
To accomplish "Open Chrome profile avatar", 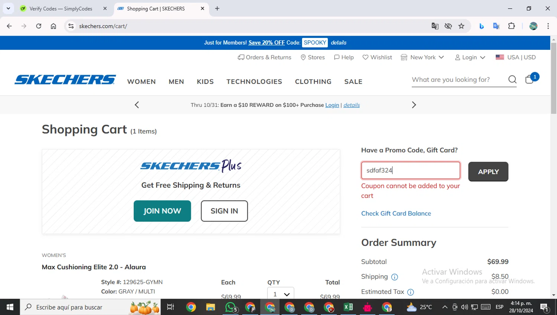I will (533, 26).
